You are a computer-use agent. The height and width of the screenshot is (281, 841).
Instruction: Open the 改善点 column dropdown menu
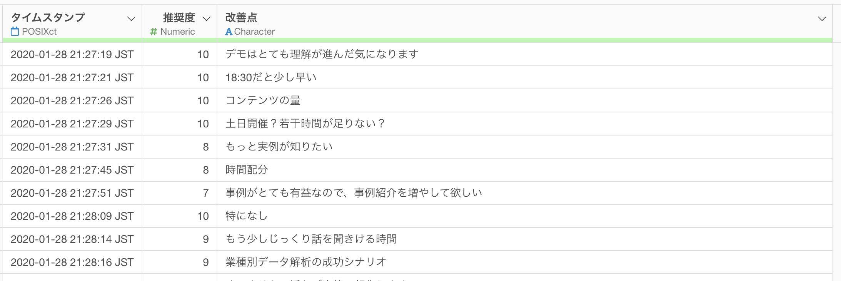click(x=822, y=18)
